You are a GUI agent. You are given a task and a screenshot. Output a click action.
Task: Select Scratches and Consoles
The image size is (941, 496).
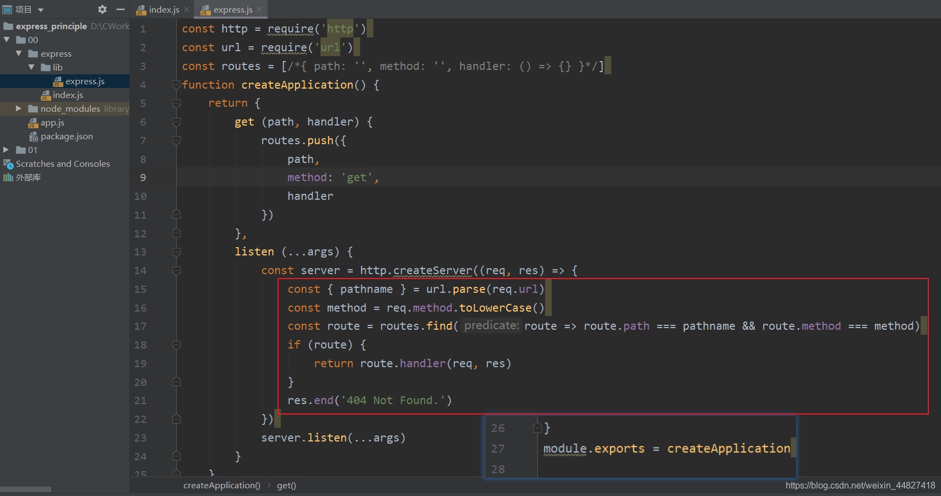pyautogui.click(x=63, y=163)
